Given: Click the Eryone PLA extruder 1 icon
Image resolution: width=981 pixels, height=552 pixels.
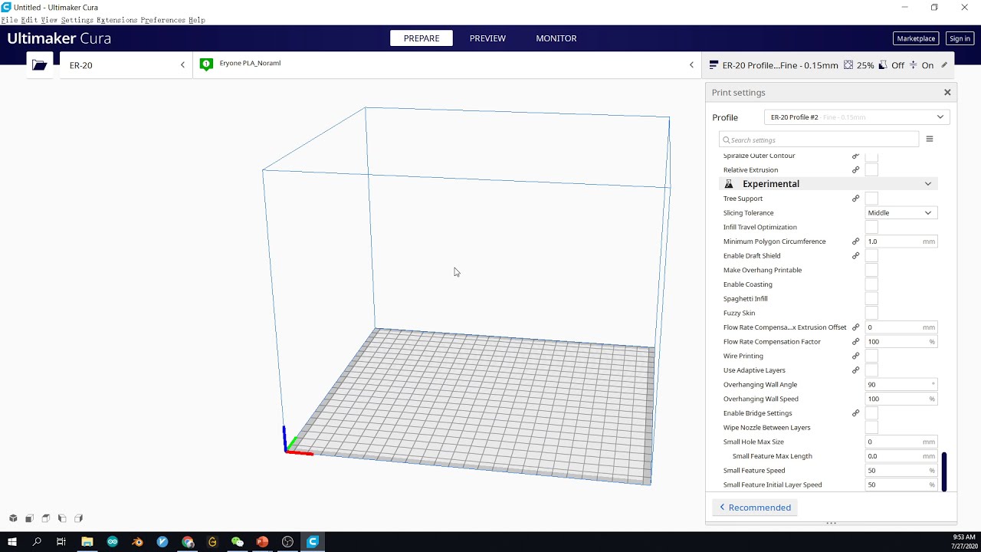Looking at the screenshot, I should 206,64.
